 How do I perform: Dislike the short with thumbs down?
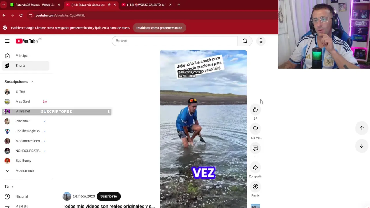[x=255, y=129]
